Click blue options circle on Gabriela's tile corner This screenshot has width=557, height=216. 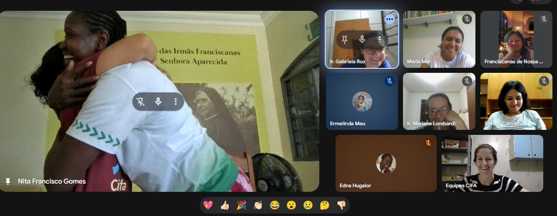[x=390, y=19]
